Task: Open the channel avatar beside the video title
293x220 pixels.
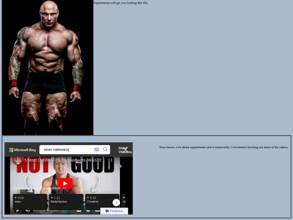Action: 17,160
